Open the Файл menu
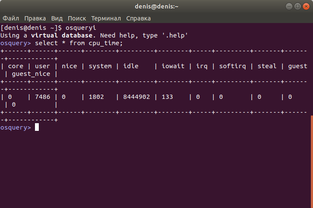 (11, 18)
